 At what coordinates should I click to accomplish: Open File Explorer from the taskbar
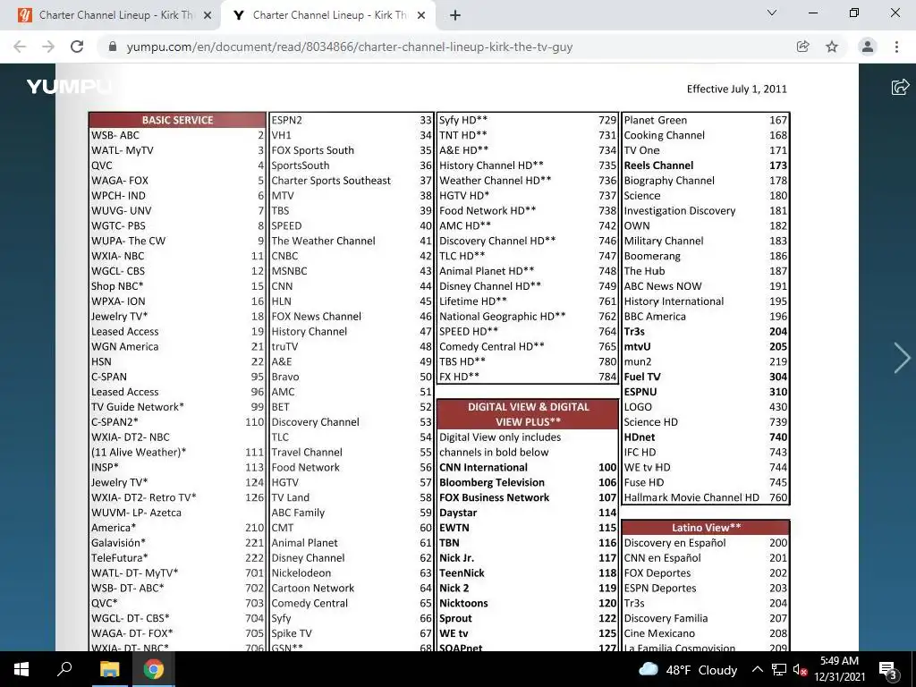(109, 669)
